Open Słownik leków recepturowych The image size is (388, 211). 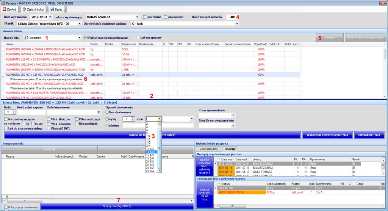[x=366, y=38]
